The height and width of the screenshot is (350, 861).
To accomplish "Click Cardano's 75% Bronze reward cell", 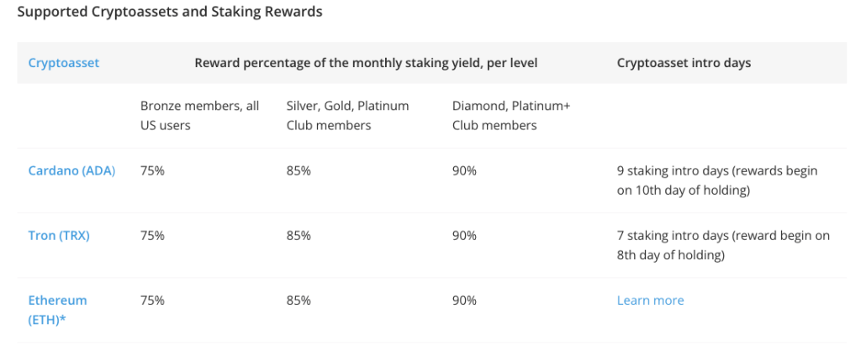I will coord(152,170).
